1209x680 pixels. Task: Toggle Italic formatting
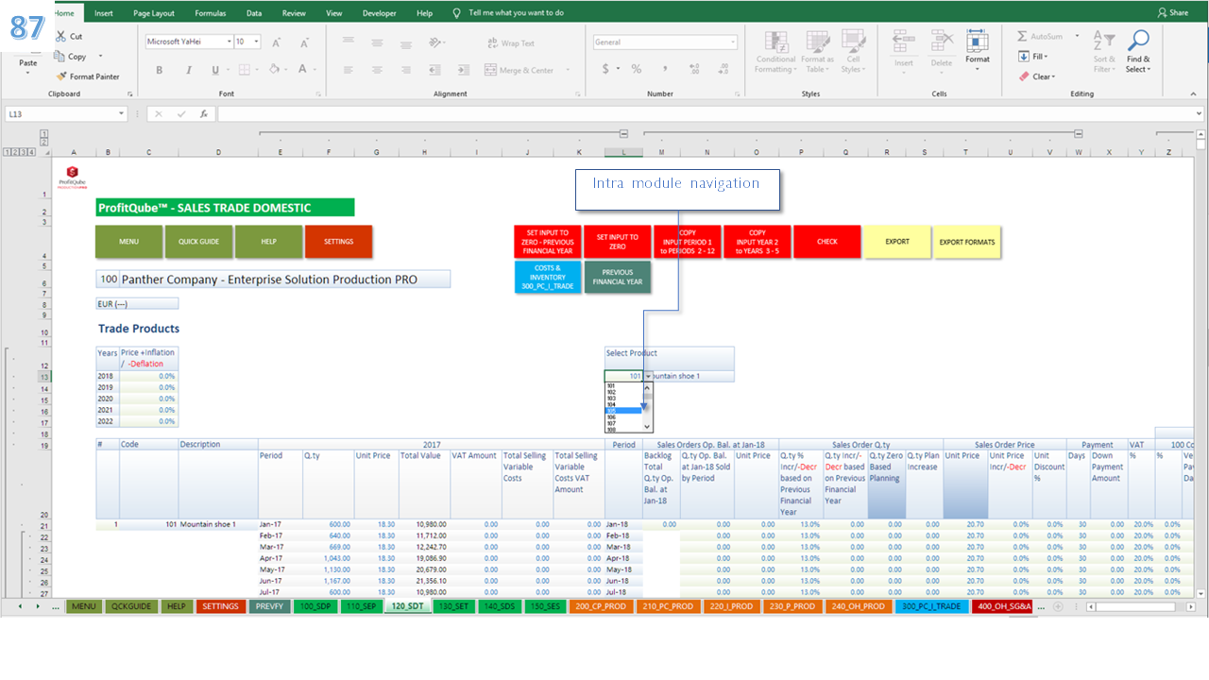187,70
